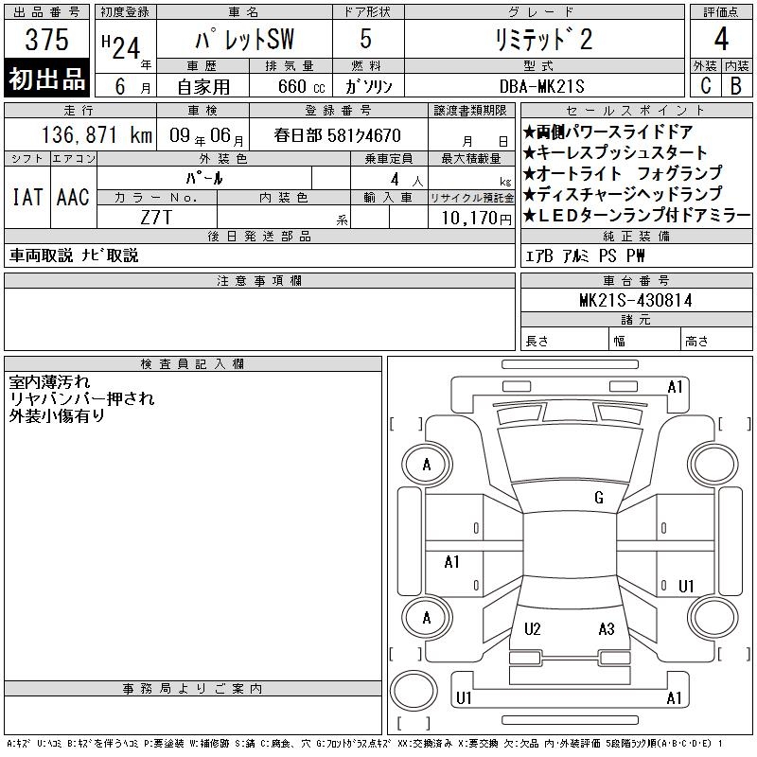The width and height of the screenshot is (757, 757).
Task: Click color number Z7T
Action: (156, 218)
